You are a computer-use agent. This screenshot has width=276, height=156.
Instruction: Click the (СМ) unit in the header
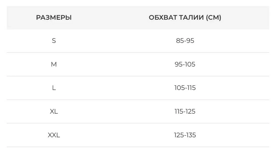pos(213,18)
